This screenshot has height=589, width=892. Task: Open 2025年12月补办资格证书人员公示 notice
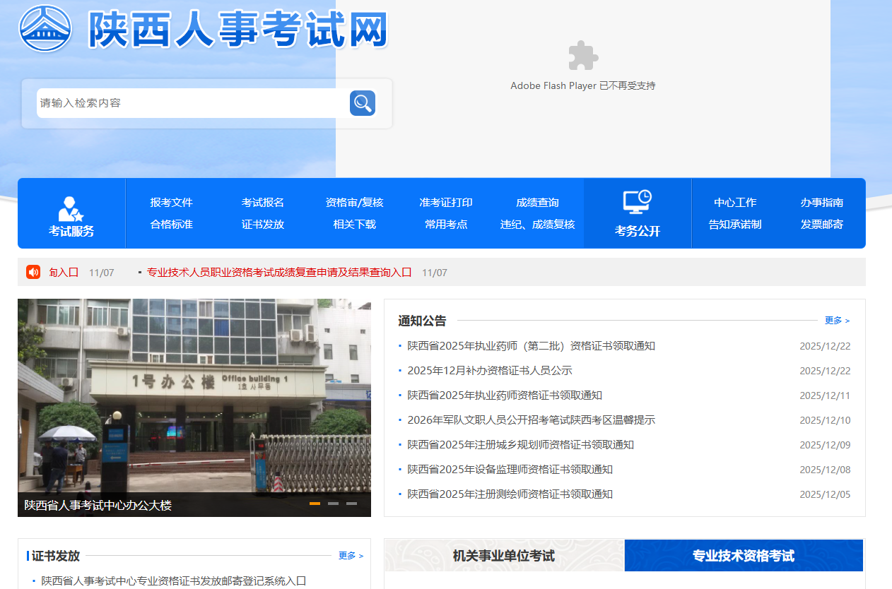490,371
